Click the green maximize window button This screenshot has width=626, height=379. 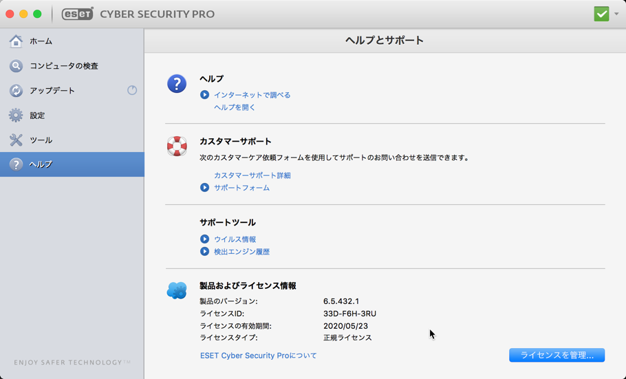click(37, 14)
